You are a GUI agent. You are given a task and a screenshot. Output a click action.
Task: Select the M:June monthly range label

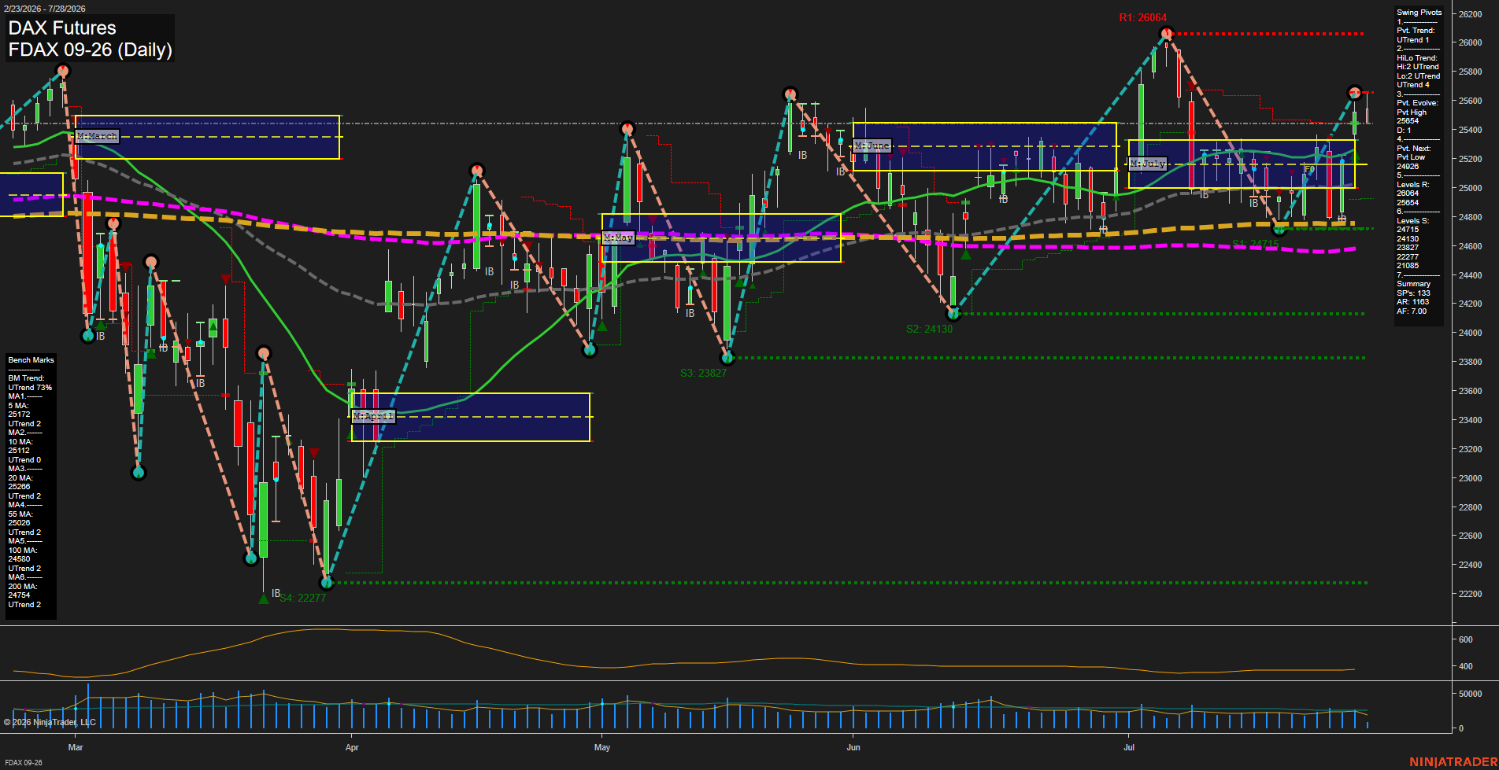872,146
